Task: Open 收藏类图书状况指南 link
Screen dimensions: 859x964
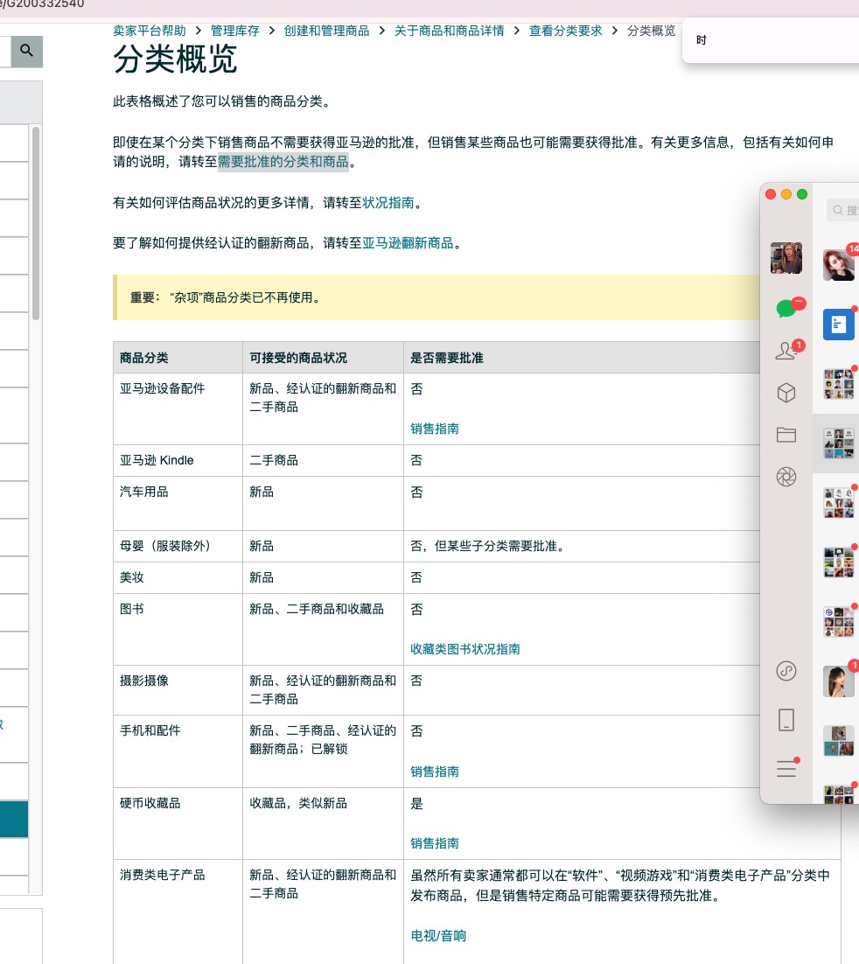Action: point(465,649)
